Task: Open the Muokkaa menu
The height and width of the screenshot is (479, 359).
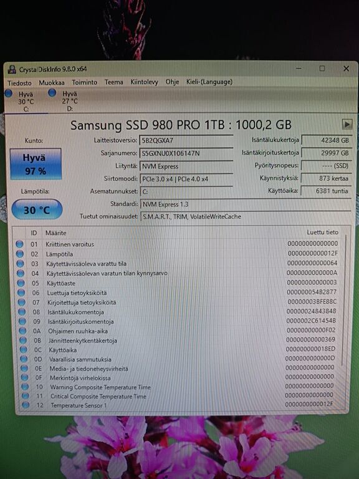Action: coord(52,82)
